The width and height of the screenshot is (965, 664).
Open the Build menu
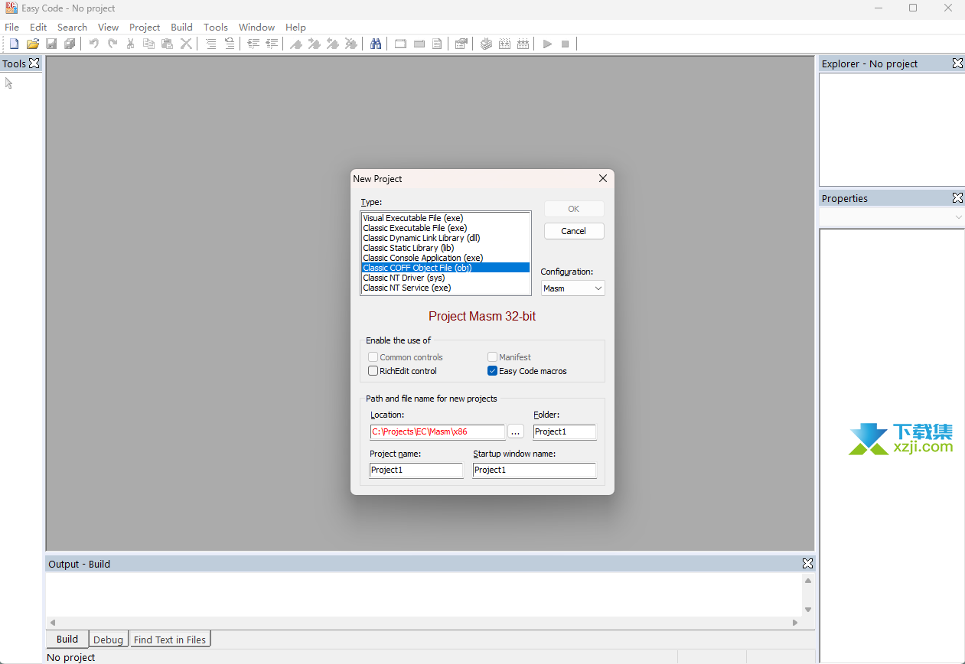182,27
